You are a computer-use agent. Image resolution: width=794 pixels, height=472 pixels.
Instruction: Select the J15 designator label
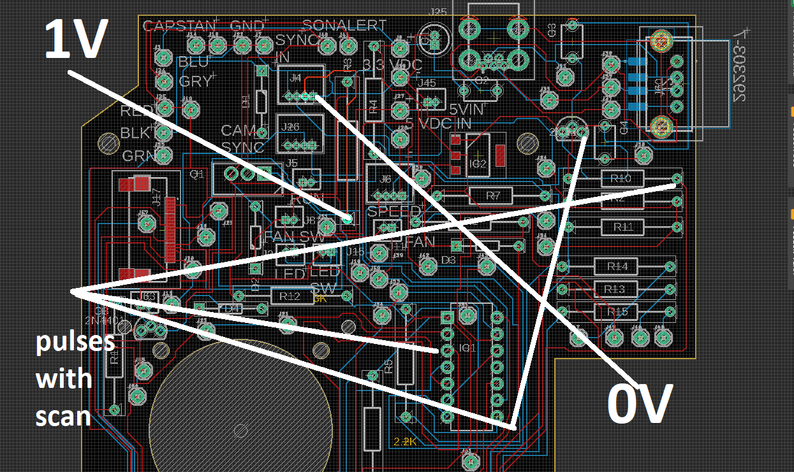(356, 252)
